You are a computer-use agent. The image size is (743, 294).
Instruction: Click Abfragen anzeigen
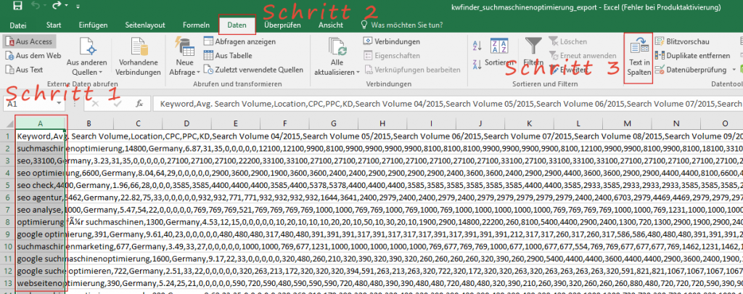(x=239, y=41)
